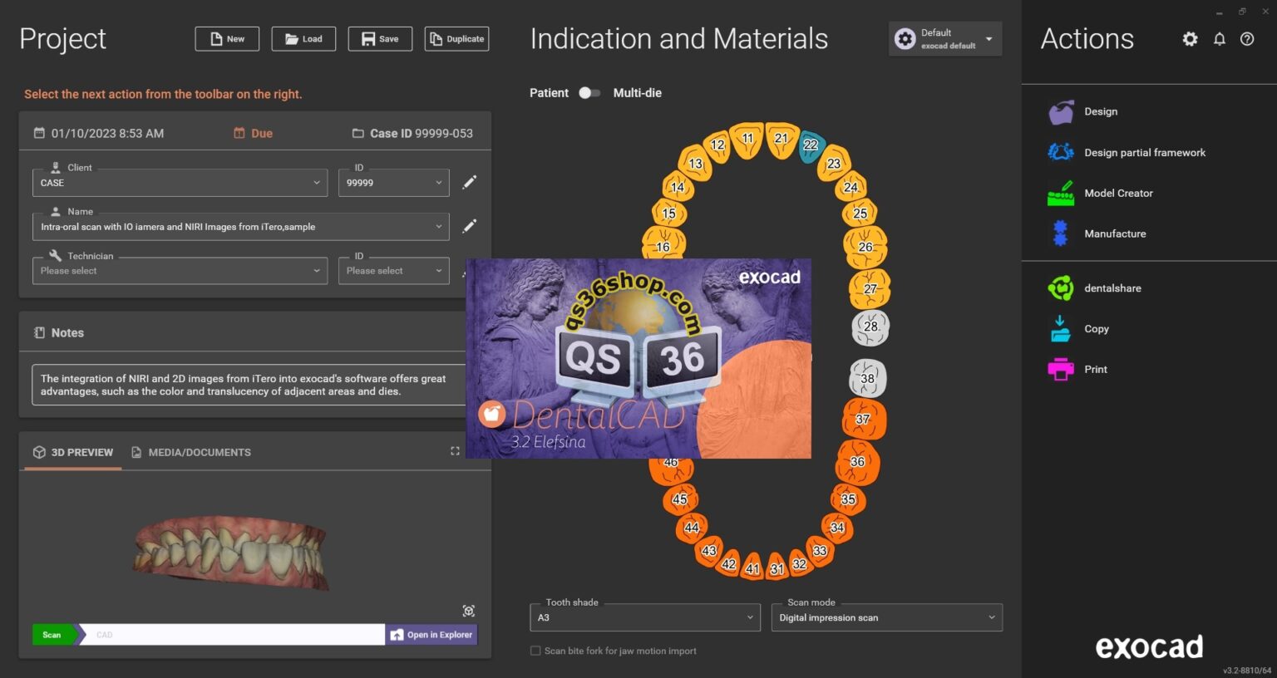Open dentalshare
The width and height of the screenshot is (1277, 678).
point(1112,288)
